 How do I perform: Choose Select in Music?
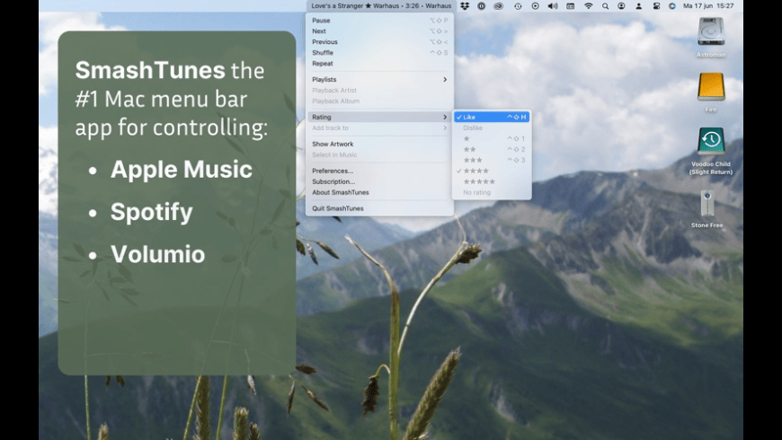tap(379, 155)
